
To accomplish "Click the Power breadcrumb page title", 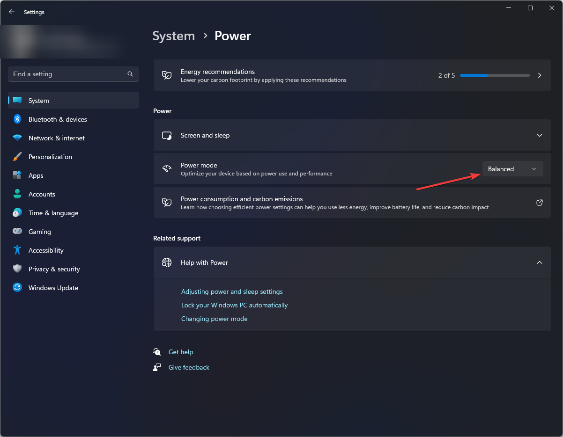I will click(x=233, y=36).
